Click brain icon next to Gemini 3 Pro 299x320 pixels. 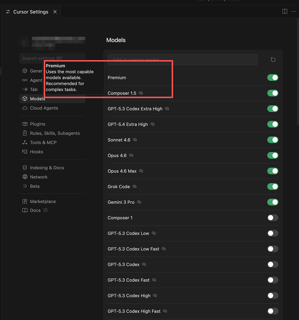(x=139, y=202)
